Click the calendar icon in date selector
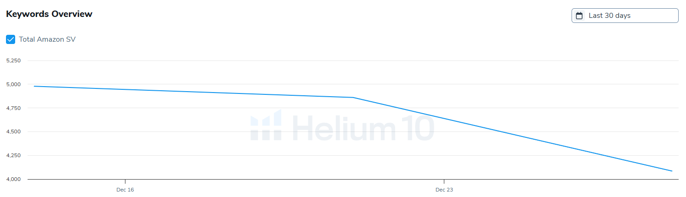The height and width of the screenshot is (197, 686). point(579,16)
